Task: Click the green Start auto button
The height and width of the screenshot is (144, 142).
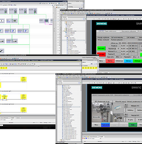Action: click(101, 49)
